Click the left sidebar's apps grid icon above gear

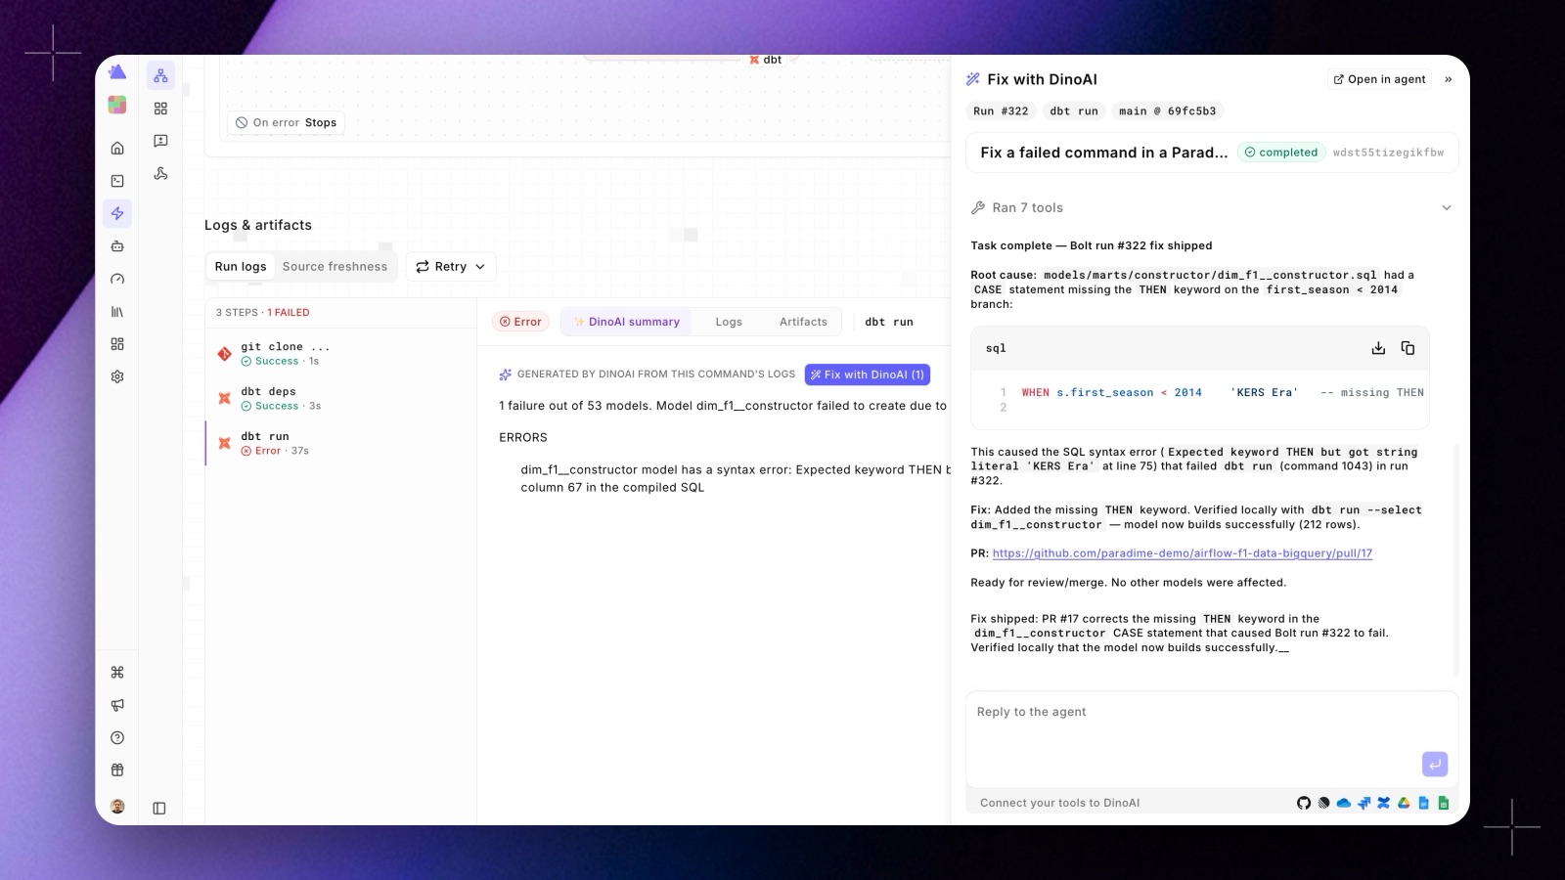coord(117,344)
